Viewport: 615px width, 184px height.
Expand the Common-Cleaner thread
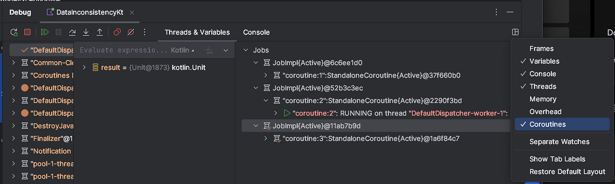tap(13, 63)
